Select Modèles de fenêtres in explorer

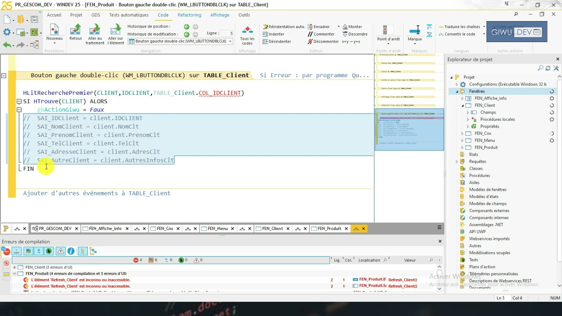point(487,190)
